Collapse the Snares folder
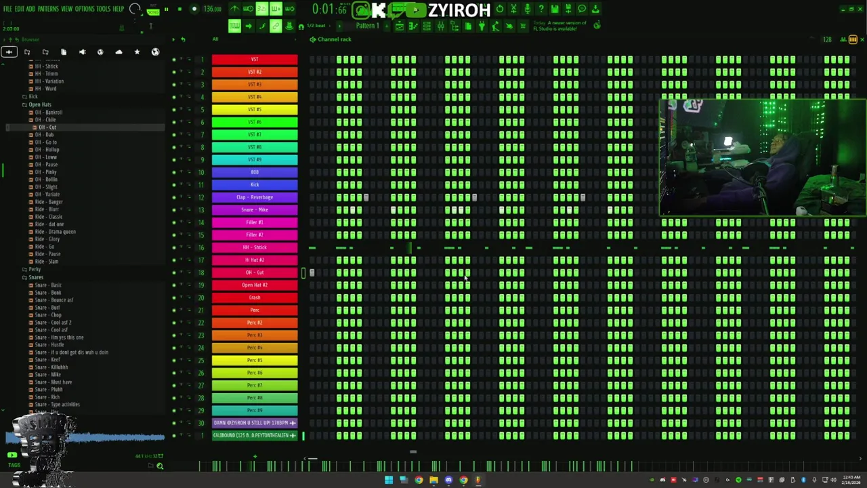 tap(35, 277)
